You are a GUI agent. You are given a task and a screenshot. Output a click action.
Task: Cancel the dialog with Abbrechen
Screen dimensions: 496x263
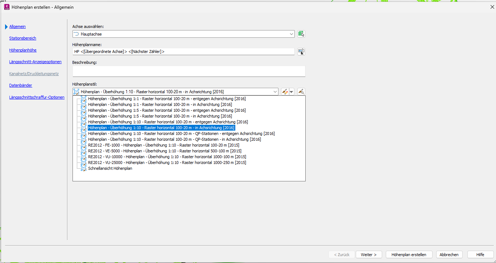click(x=449, y=255)
